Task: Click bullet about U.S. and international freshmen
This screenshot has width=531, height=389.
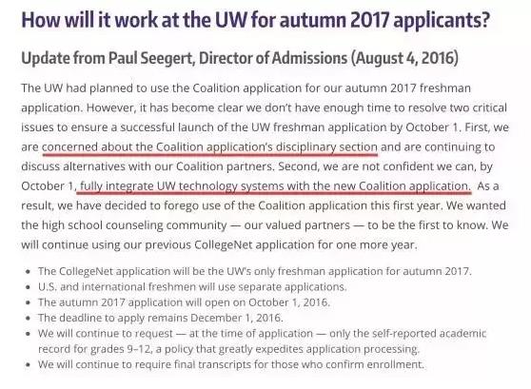Action: 192,286
